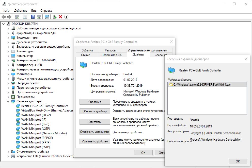Viewport: 252px width, 168px height.
Task: Expand Контроллеры IDE ATA/ATAPI arrow
Action: (x=8, y=61)
